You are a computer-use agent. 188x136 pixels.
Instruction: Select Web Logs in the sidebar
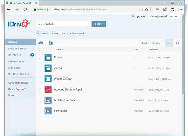(14, 68)
